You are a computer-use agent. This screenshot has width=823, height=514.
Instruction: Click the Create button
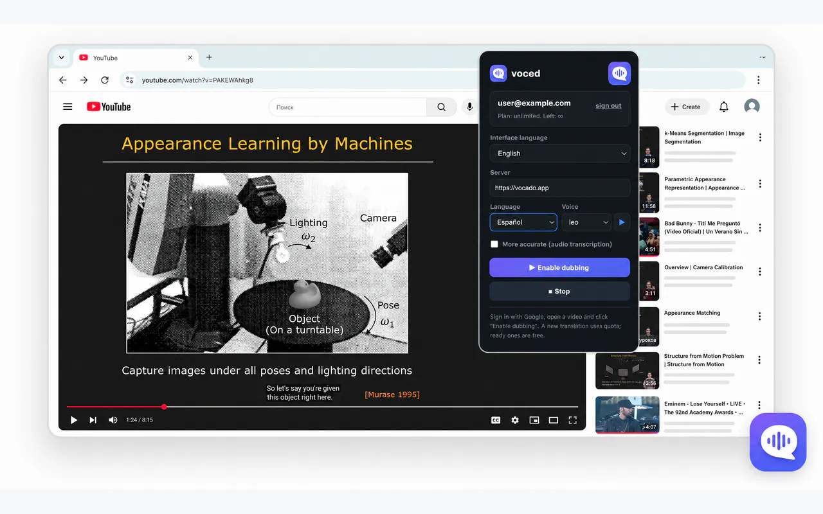686,107
